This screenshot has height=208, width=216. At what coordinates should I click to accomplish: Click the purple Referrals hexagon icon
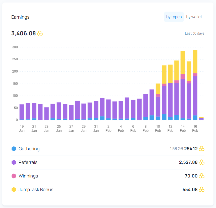coord(14,162)
